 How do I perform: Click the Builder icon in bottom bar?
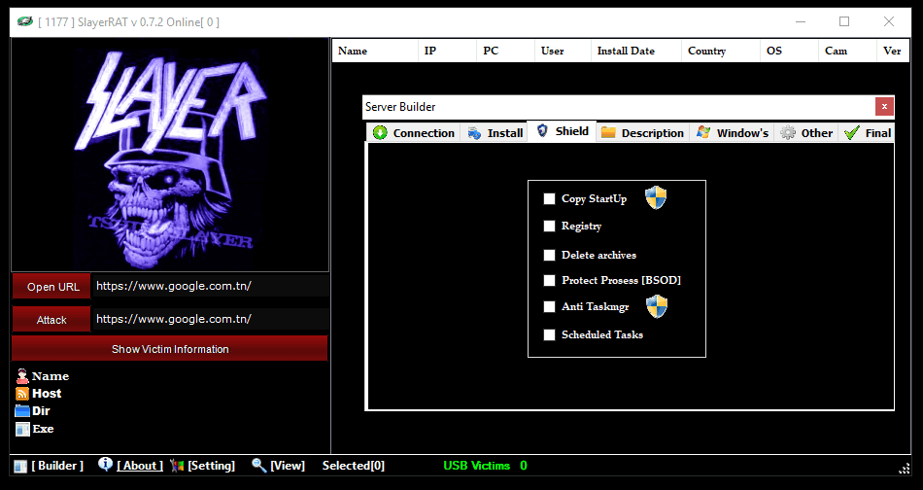[20, 466]
